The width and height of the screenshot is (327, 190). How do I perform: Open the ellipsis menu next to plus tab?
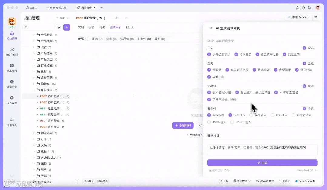pos(125,18)
